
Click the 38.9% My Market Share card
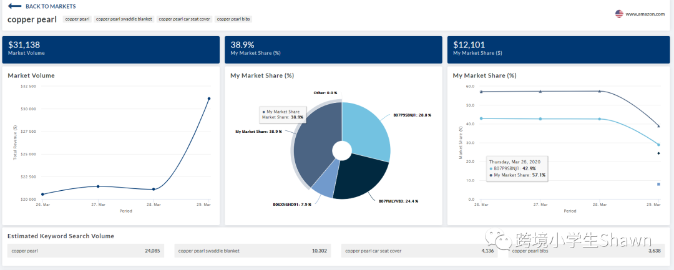point(333,49)
